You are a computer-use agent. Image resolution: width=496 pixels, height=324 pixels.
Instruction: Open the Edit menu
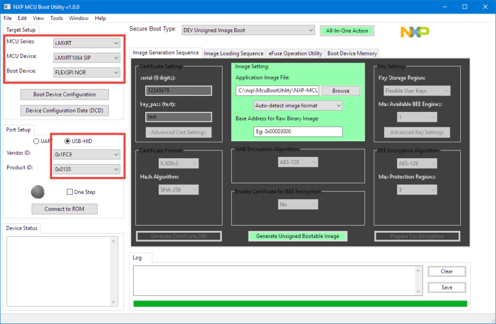[x=22, y=18]
